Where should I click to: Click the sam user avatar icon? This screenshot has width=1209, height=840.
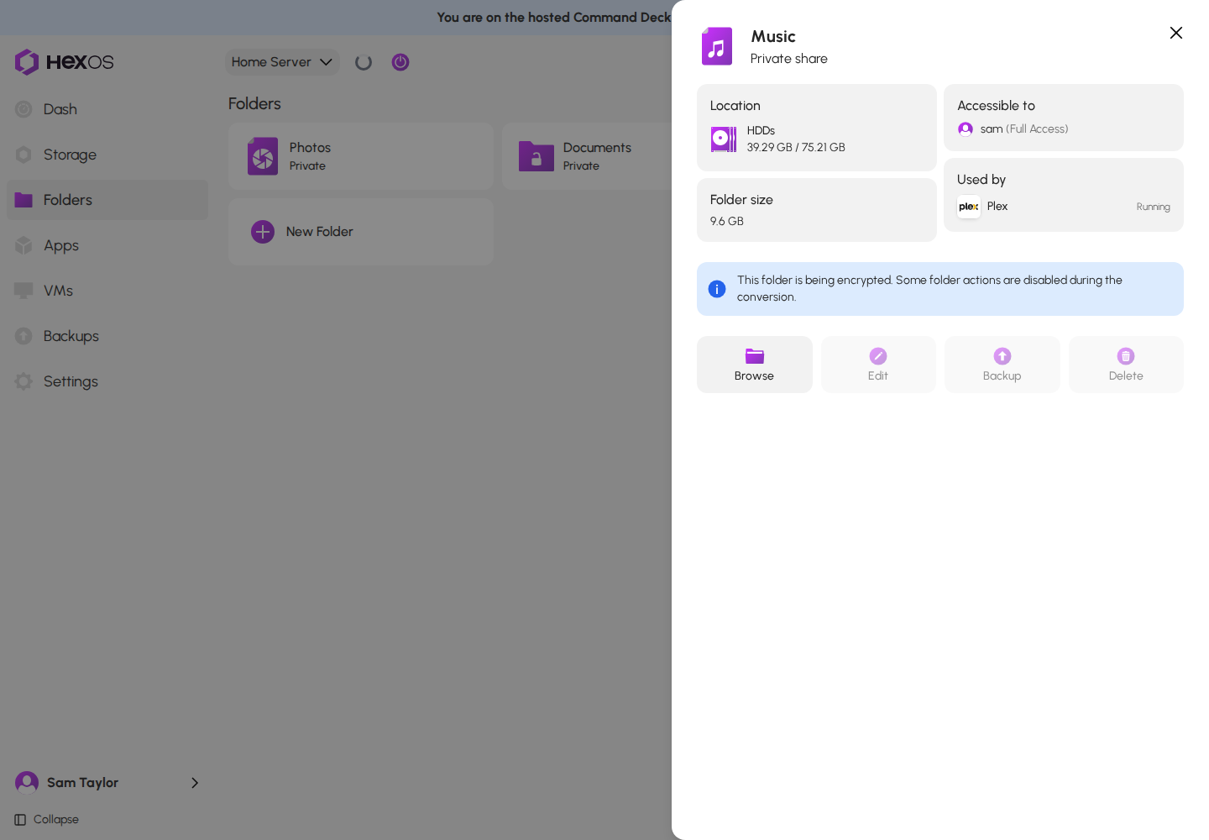[x=966, y=129]
